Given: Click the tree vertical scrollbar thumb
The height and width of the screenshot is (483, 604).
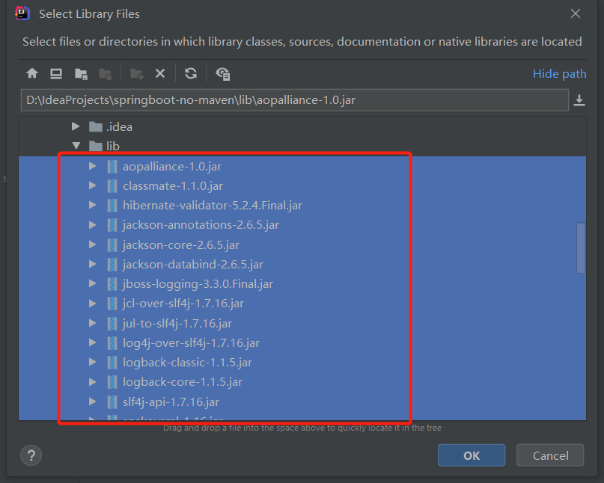Looking at the screenshot, I should [581, 247].
